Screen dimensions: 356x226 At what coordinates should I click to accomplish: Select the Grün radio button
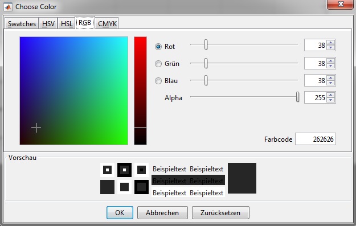[x=158, y=64]
